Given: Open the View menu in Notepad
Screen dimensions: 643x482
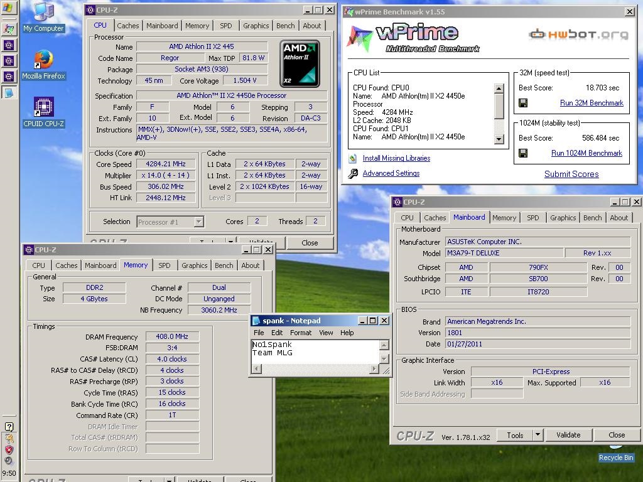Looking at the screenshot, I should [326, 333].
